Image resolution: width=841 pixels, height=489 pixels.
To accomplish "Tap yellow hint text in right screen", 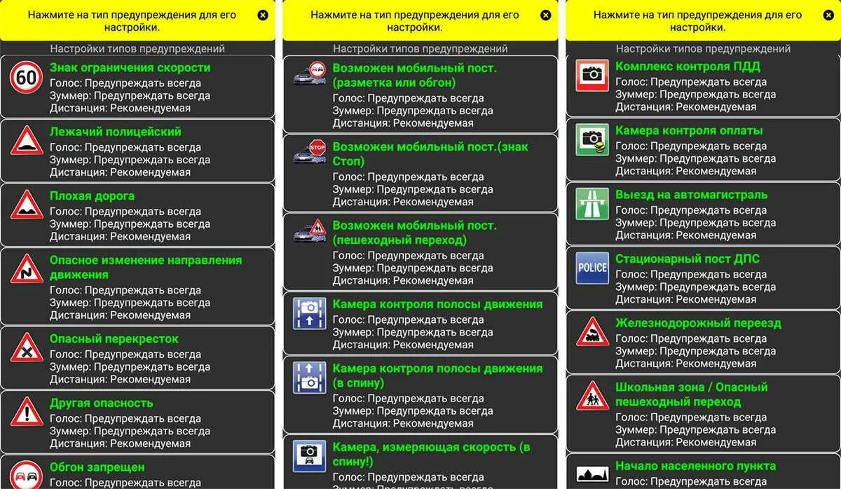I will 698,21.
